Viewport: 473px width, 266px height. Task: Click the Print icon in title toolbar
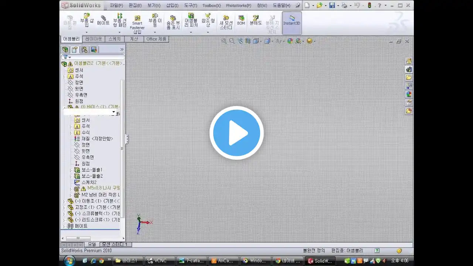point(344,5)
